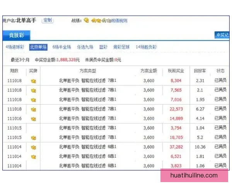This screenshot has width=232, height=186.
Task: Click the prize amount 7,565
Action: [176, 90]
